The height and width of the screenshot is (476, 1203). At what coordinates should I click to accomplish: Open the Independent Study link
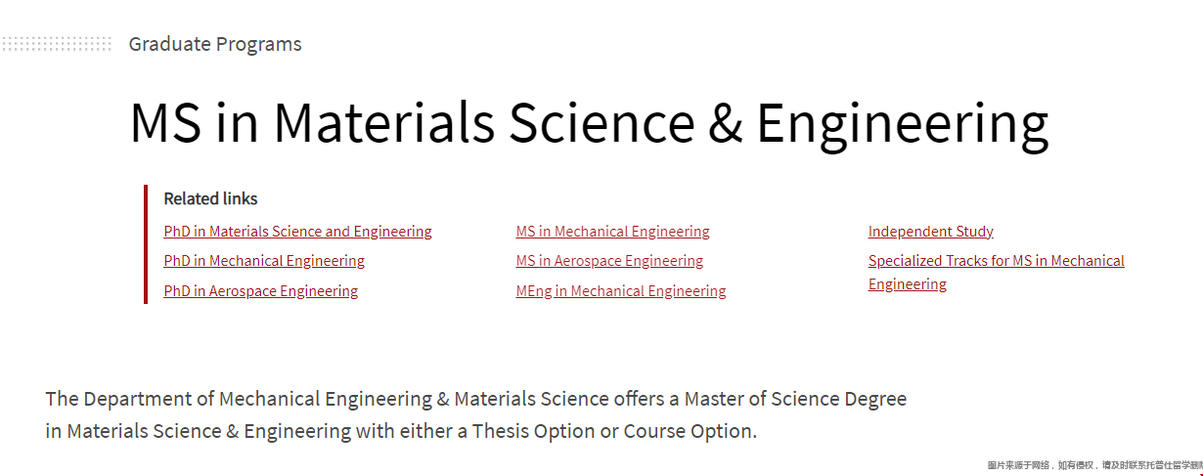931,232
